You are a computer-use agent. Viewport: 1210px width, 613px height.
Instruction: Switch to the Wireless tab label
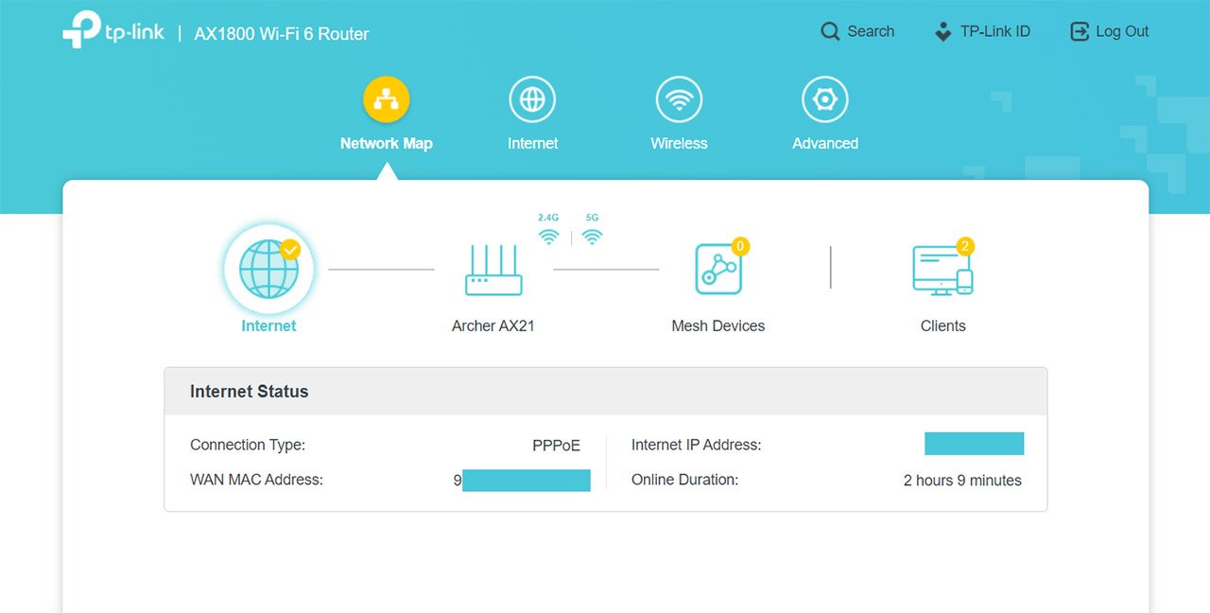click(679, 144)
